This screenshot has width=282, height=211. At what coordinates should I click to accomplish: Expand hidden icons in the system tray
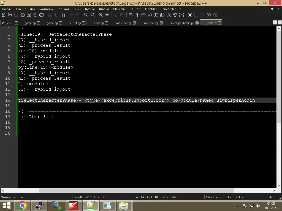(x=238, y=206)
